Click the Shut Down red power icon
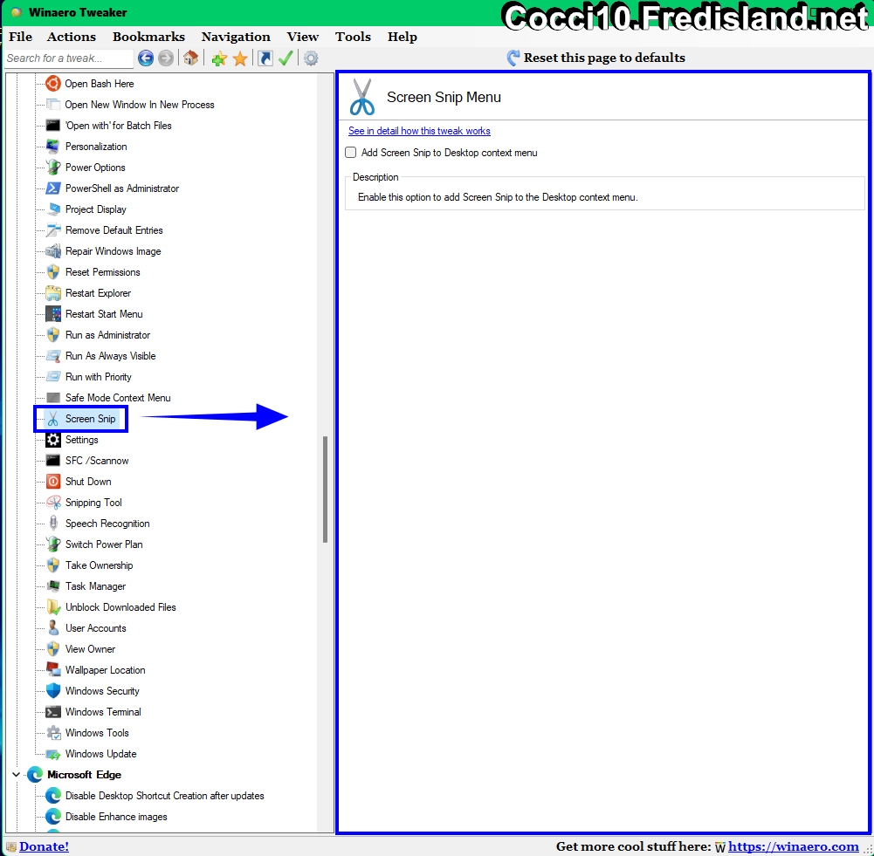Image resolution: width=874 pixels, height=856 pixels. [53, 481]
